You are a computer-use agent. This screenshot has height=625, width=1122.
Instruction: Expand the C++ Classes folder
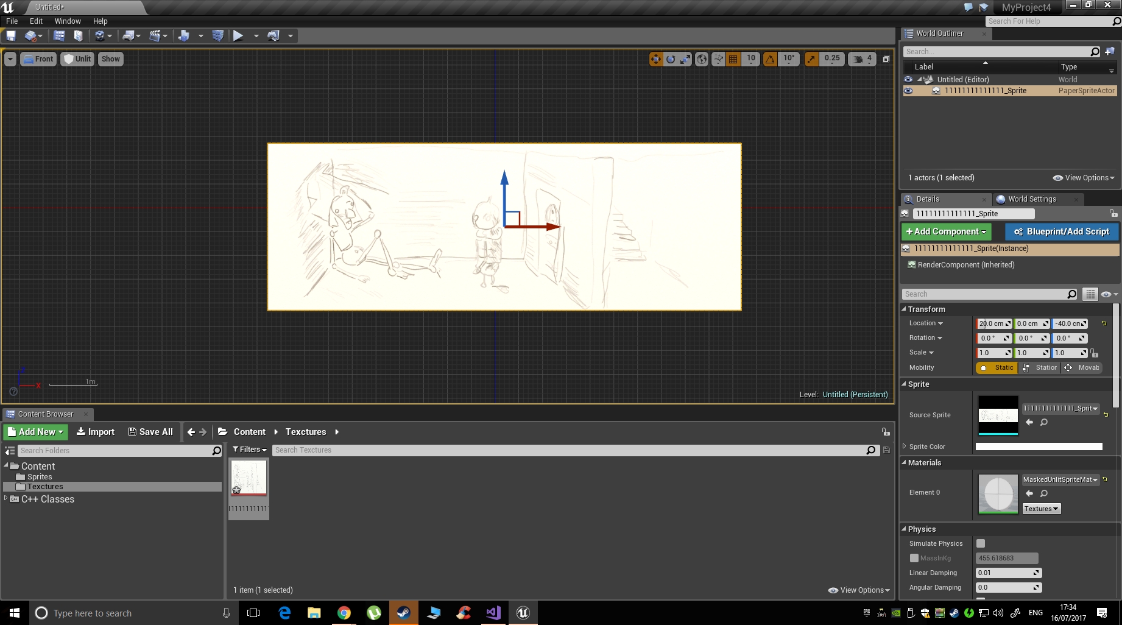[6, 498]
